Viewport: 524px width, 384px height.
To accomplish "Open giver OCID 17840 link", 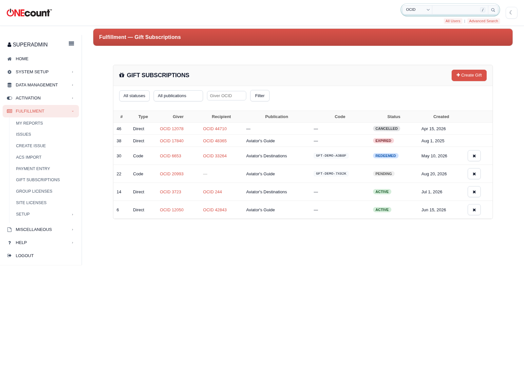I will click(x=172, y=141).
